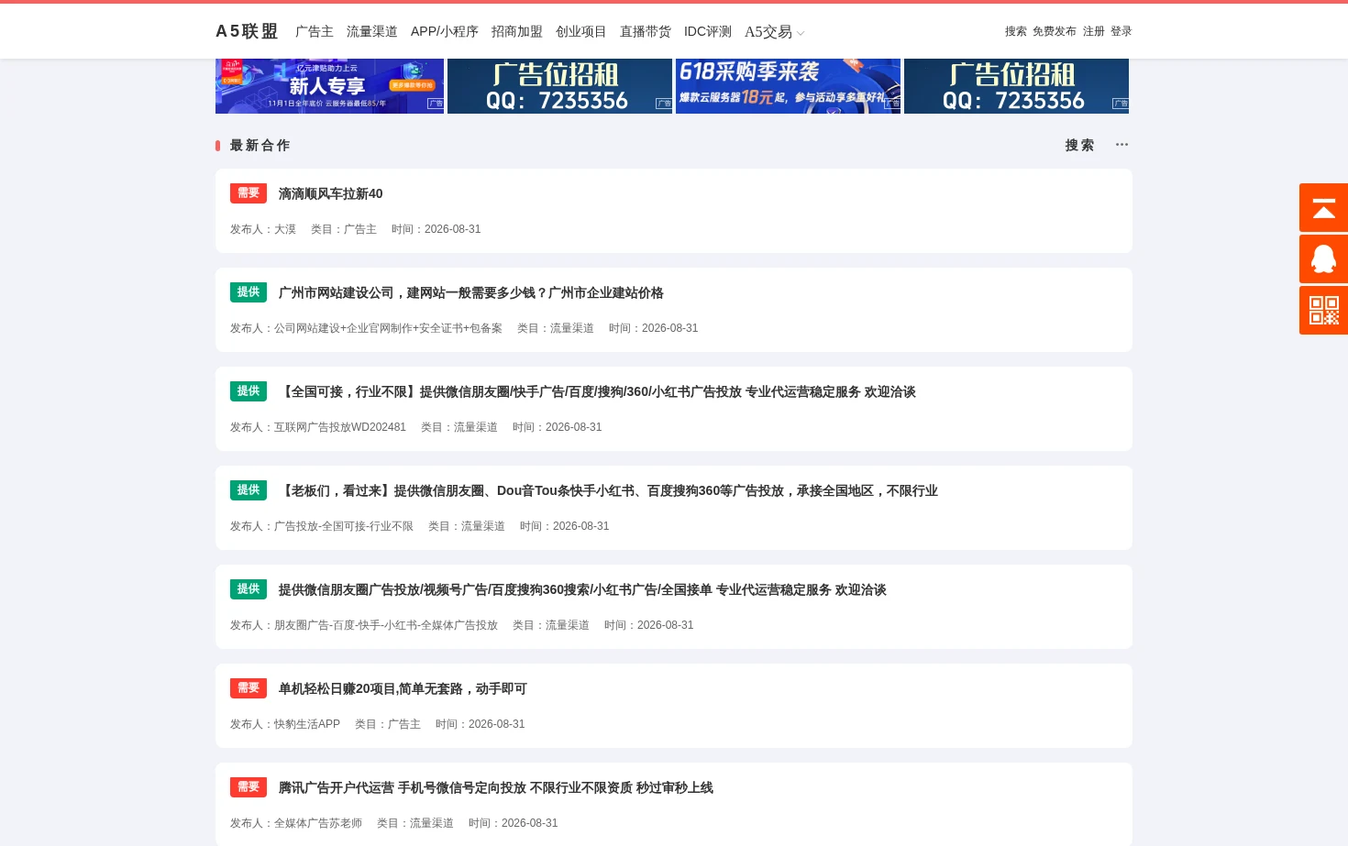Click the 需要 tag on 单机轻松日赚20项目 post
The height and width of the screenshot is (846, 1348).
click(x=249, y=688)
